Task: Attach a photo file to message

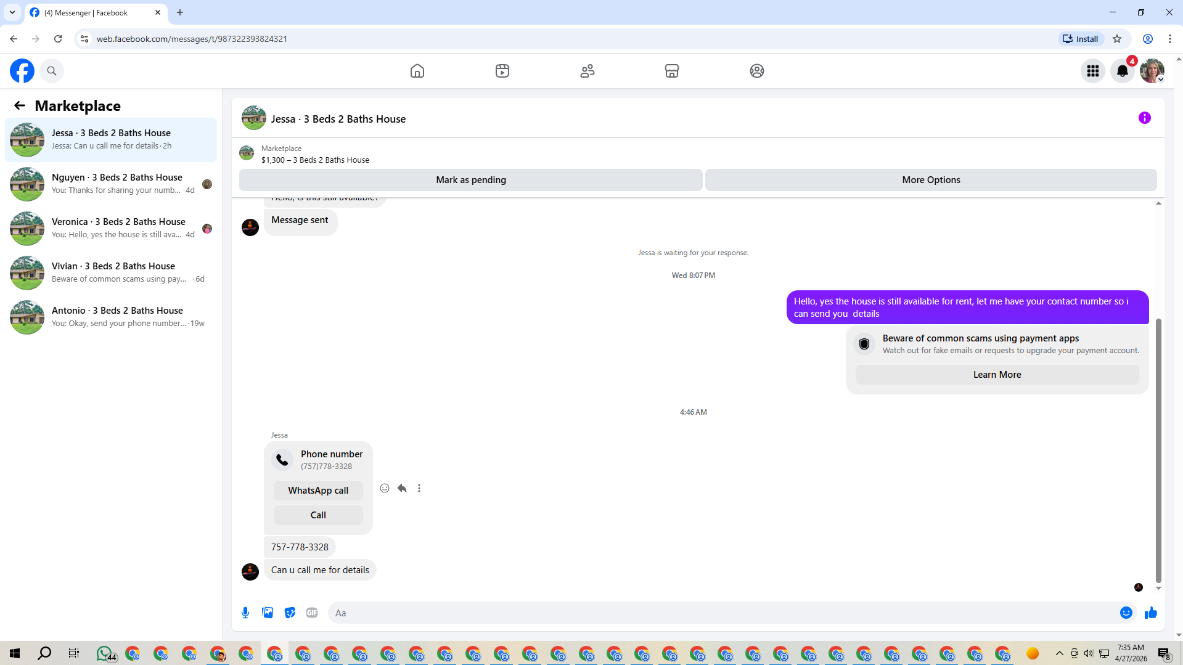Action: click(x=268, y=613)
